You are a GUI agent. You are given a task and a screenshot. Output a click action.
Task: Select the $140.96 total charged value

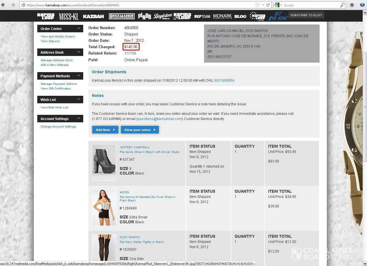coord(131,47)
